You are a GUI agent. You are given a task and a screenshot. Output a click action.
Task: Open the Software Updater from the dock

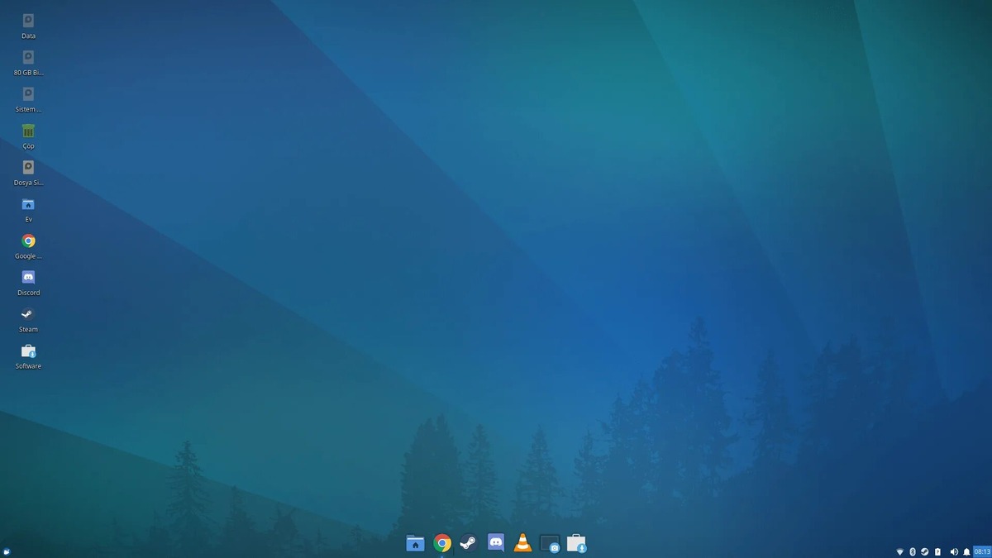(578, 543)
